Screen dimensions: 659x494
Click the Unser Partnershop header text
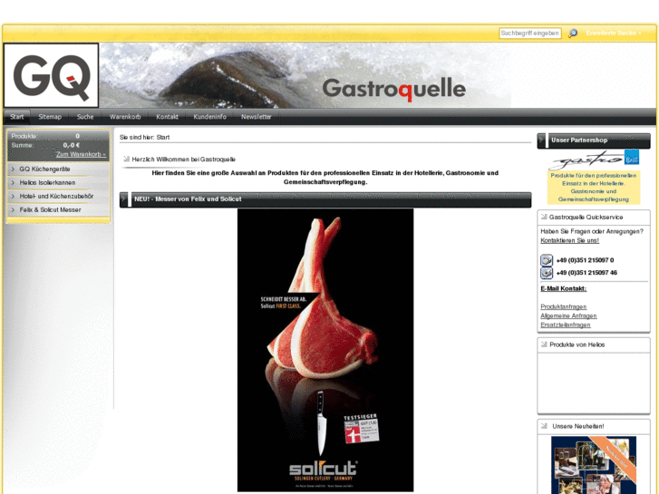(579, 140)
